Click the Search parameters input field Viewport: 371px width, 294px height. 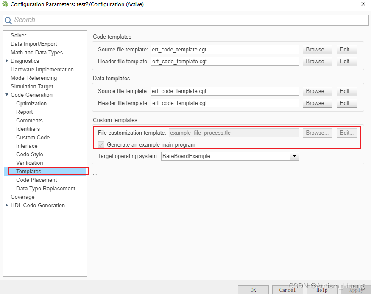click(x=186, y=20)
